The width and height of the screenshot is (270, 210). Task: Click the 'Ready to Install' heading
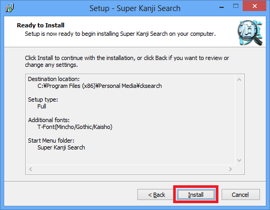[41, 25]
